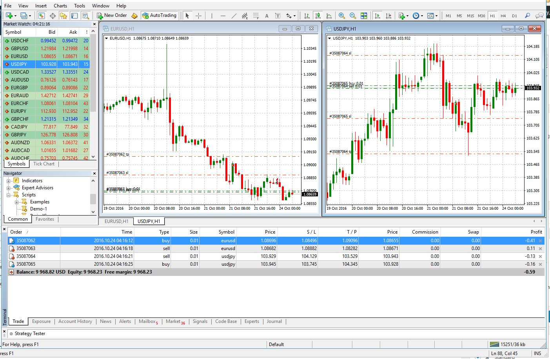Switch chart to candlesticks display

pyautogui.click(x=318, y=16)
